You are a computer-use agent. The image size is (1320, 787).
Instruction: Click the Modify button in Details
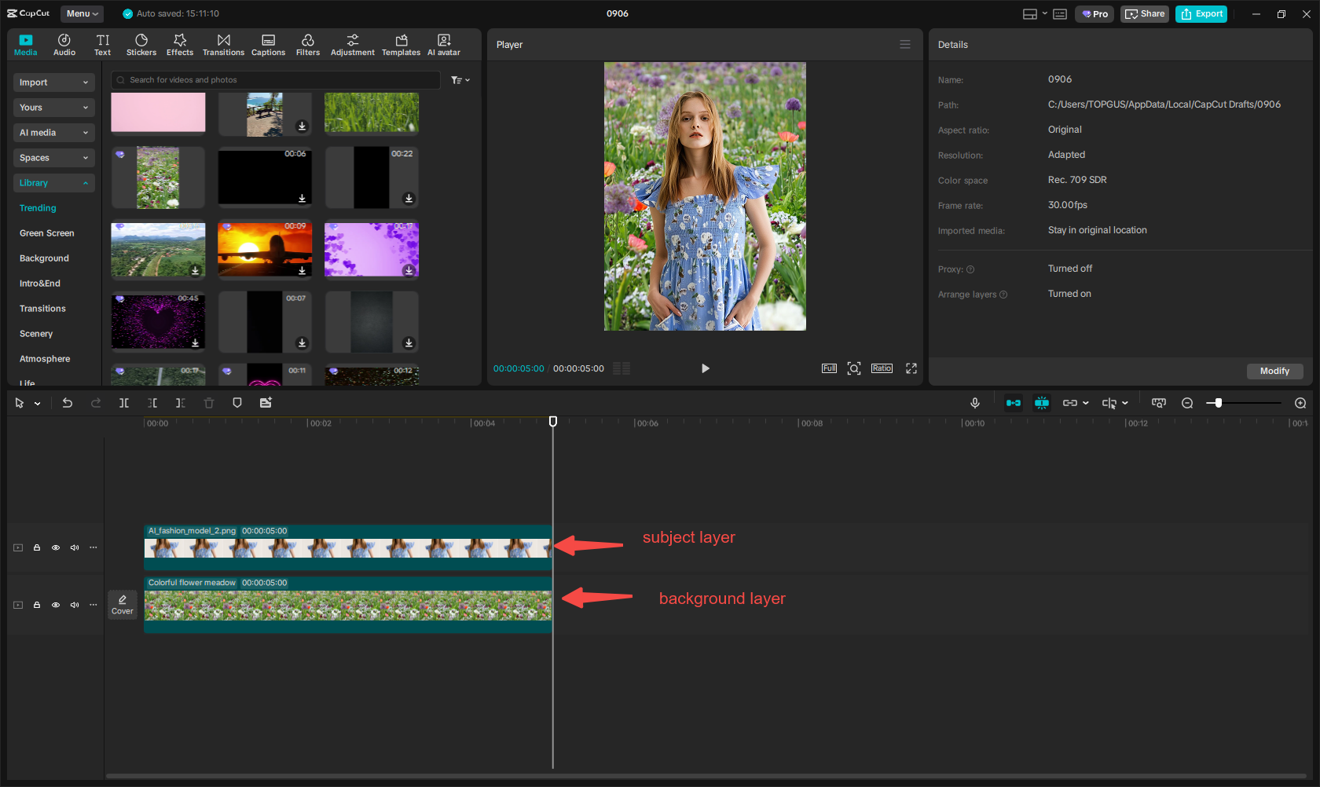[1274, 371]
